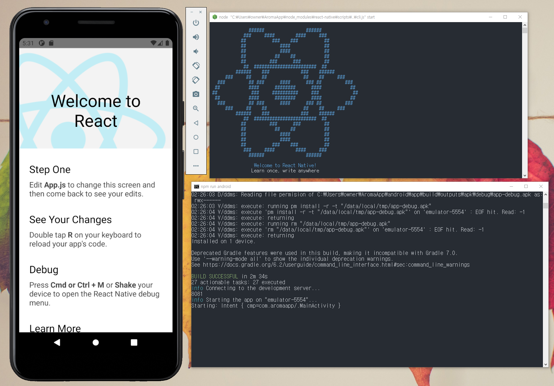Click the emulator volume down icon
The width and height of the screenshot is (554, 386).
tap(196, 51)
